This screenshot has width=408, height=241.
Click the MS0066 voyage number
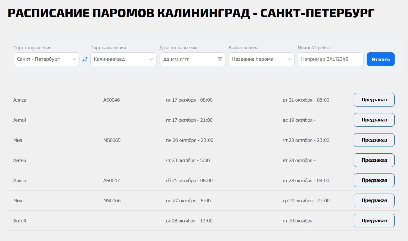(112, 201)
